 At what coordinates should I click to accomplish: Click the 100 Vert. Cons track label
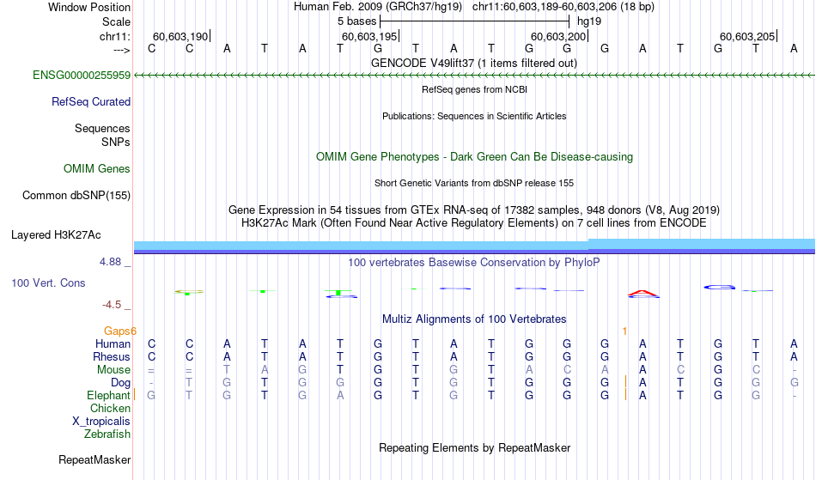(x=48, y=283)
